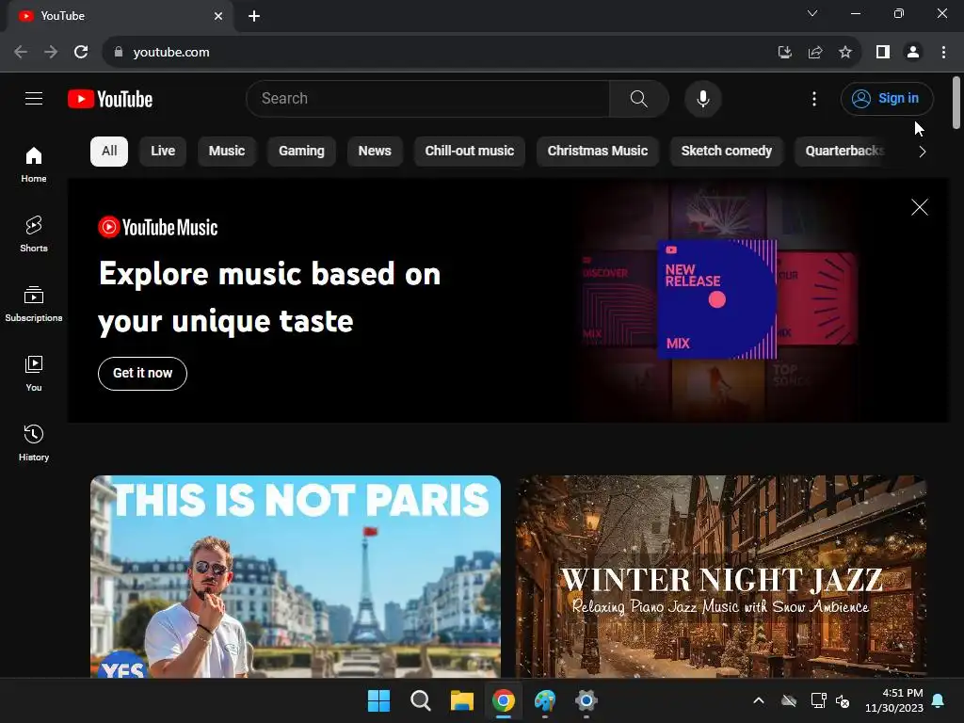Select the Sketch comedy chip

(x=727, y=152)
